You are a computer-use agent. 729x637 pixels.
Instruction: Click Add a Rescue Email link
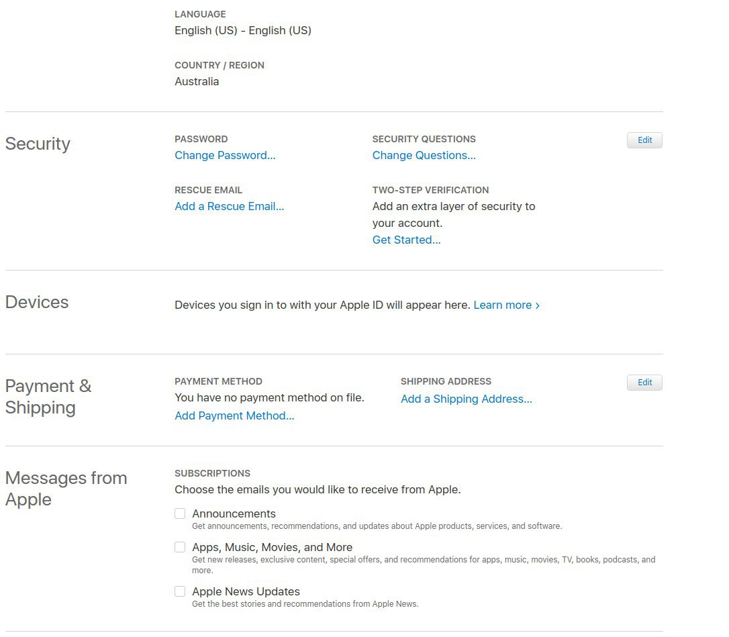point(229,207)
